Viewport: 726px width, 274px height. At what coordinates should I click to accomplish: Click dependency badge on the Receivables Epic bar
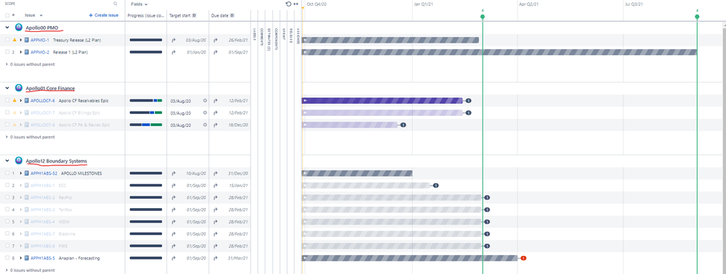468,100
